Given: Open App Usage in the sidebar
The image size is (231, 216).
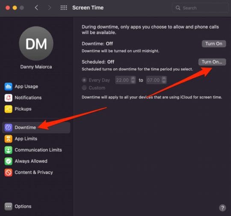Looking at the screenshot, I should (36, 86).
